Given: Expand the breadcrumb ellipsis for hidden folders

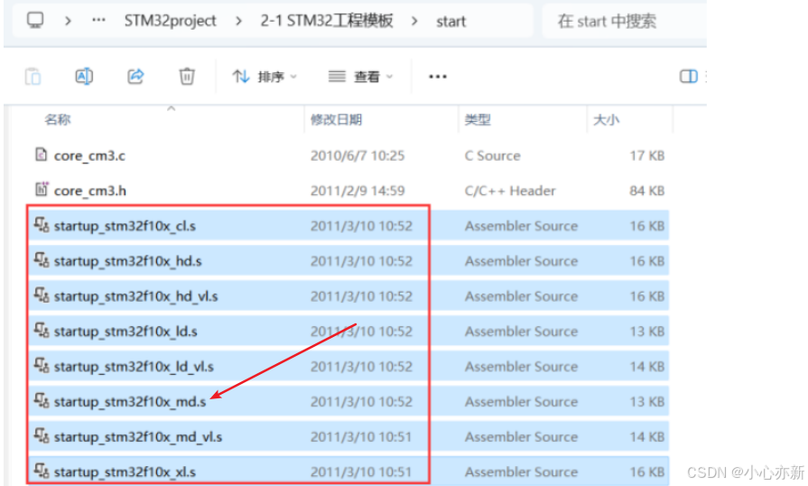Looking at the screenshot, I should click(98, 21).
